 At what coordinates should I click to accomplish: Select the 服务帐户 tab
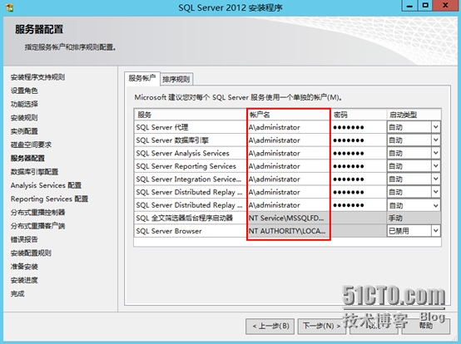point(142,78)
